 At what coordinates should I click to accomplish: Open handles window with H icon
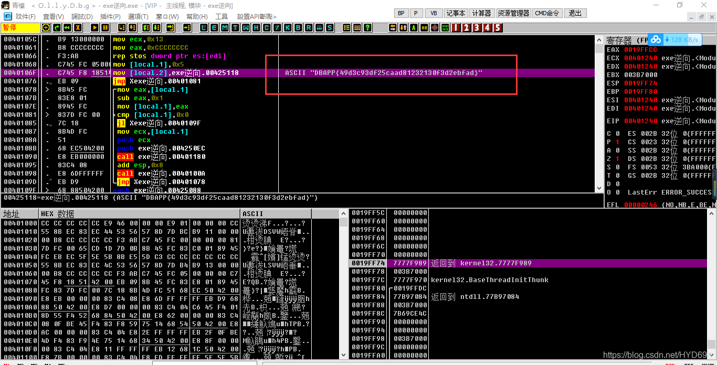click(x=256, y=27)
